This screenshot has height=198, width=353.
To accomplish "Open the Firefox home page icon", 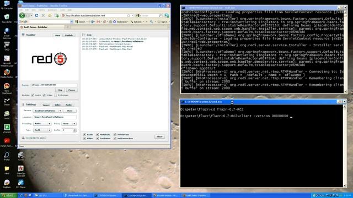I will [x=50, y=15].
